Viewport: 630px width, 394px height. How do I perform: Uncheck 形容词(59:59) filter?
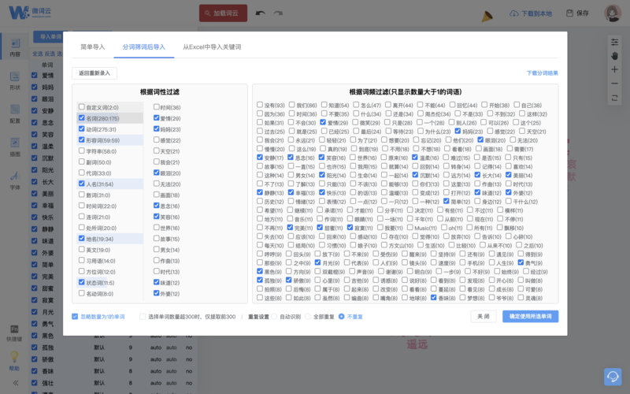pos(82,139)
